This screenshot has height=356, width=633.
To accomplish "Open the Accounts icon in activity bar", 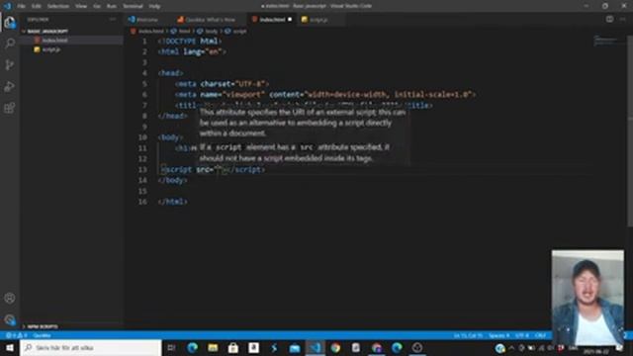I will click(10, 298).
